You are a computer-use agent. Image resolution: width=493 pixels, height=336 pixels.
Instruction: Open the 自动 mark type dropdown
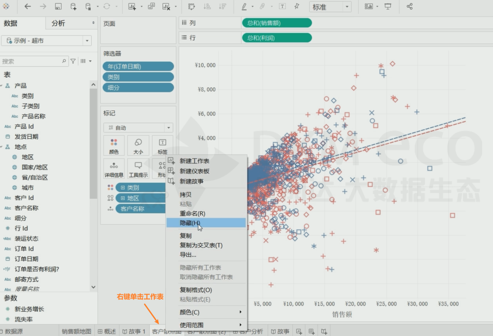(x=169, y=128)
